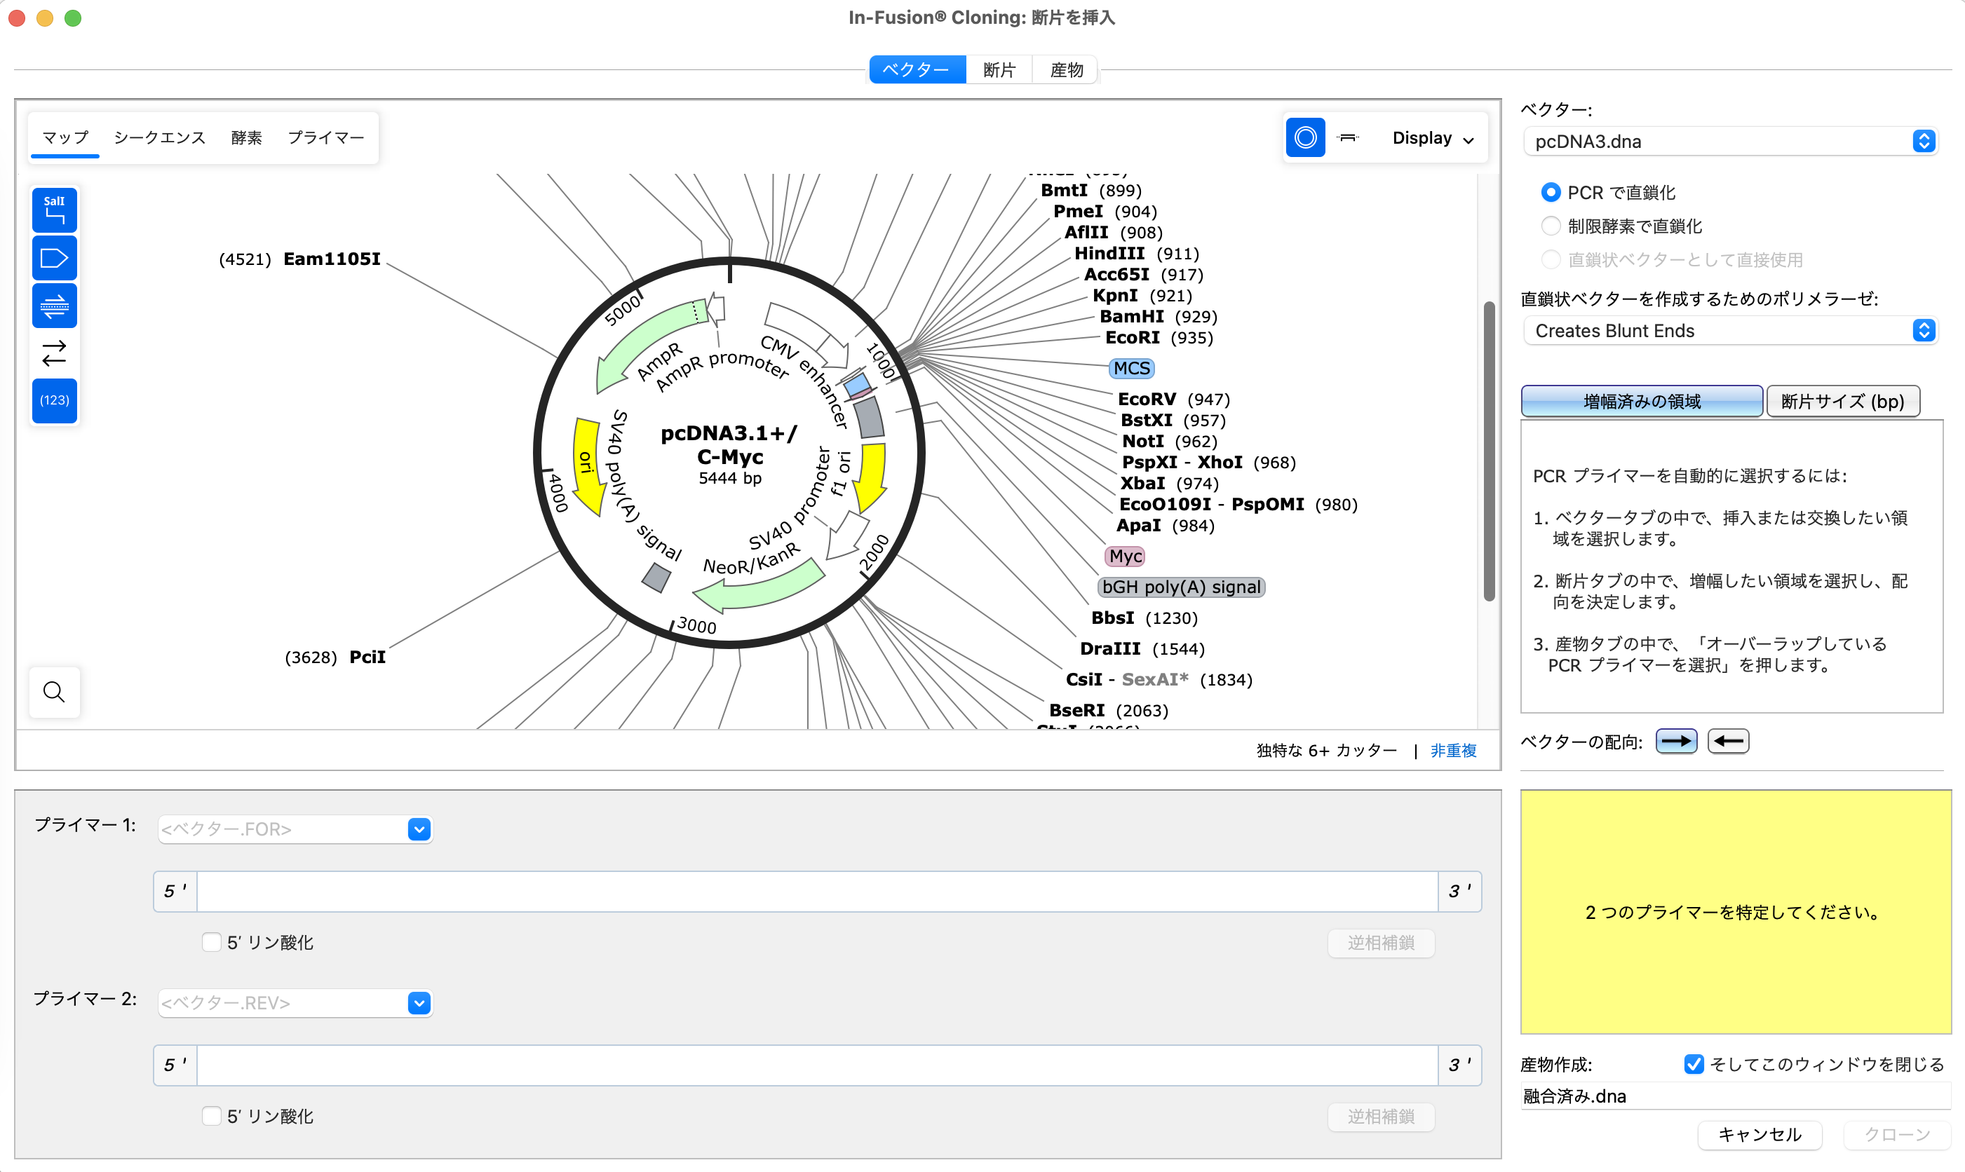Open the map search magnifier icon

coord(54,692)
